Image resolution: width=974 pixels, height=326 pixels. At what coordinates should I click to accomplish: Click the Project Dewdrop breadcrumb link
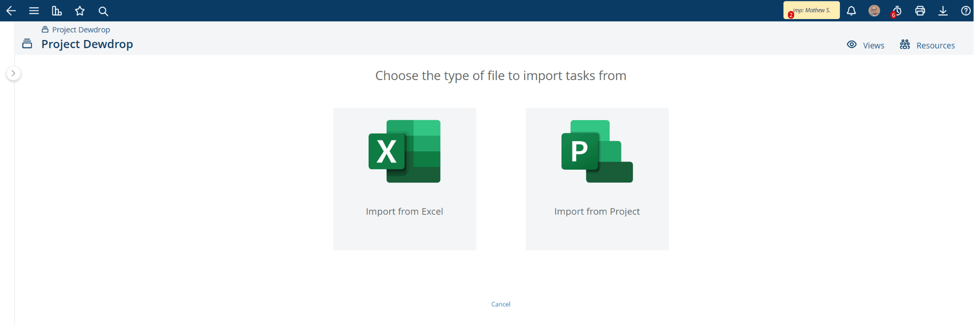coord(81,30)
